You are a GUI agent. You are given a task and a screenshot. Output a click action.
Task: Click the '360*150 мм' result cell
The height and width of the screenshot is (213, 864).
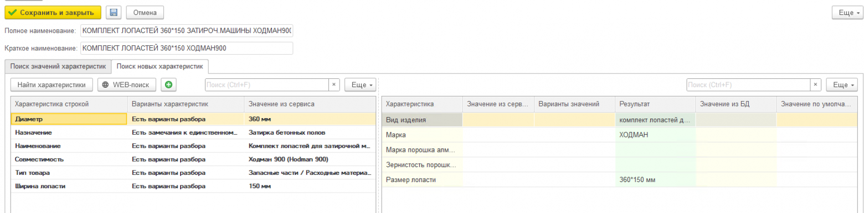[655, 179]
